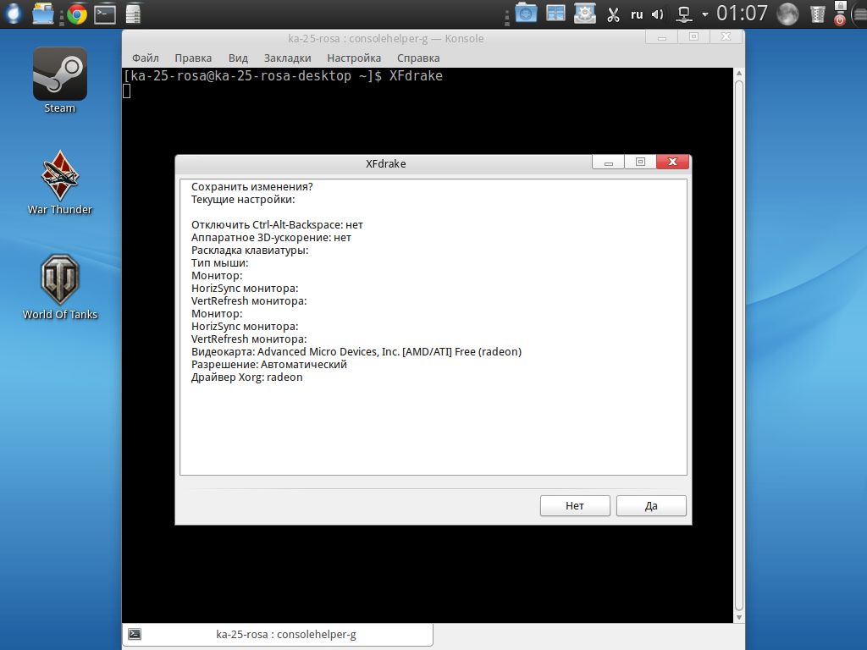
Task: Minimize the XFdrake dialog window
Action: coord(609,162)
